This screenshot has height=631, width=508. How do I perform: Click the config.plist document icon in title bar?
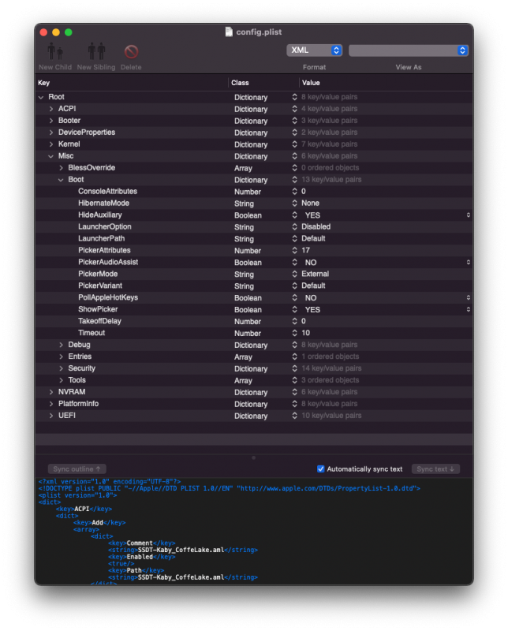tap(229, 32)
